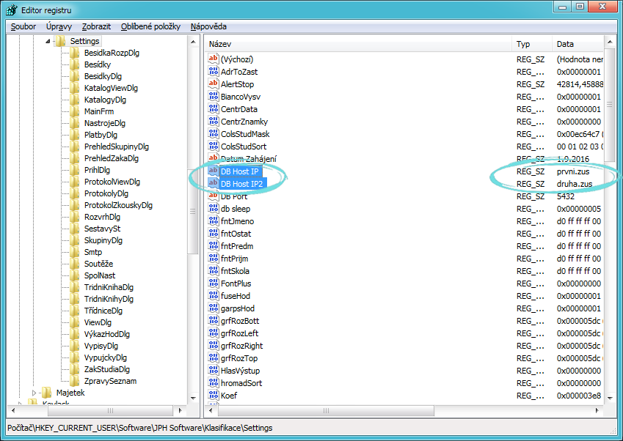Click the folder icon for MainFrm
This screenshot has height=441, width=623.
(x=75, y=111)
